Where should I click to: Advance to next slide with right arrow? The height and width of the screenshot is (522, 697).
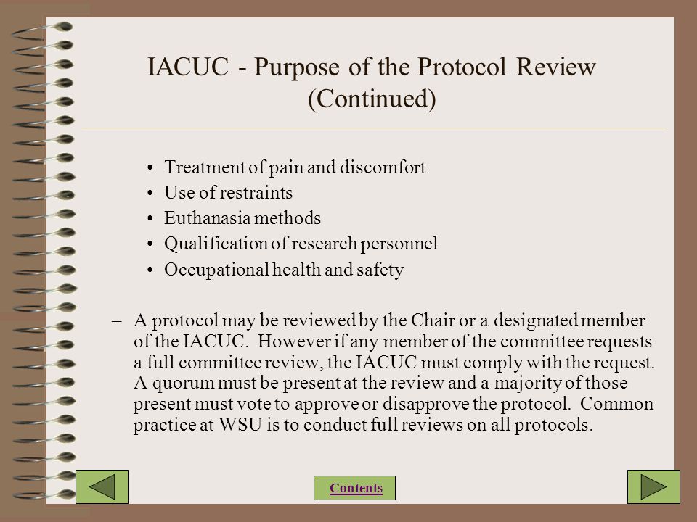[x=653, y=487]
